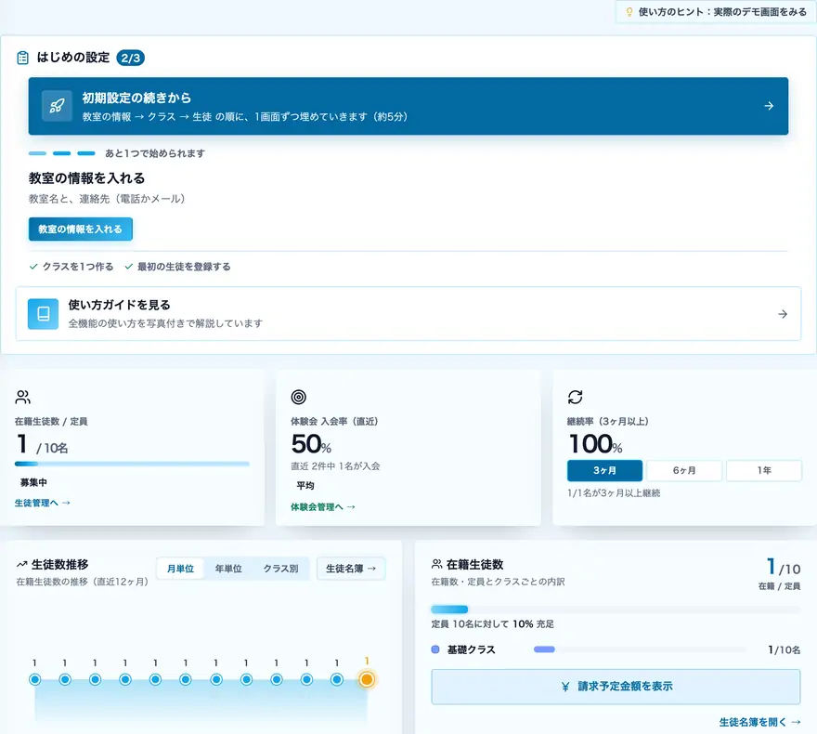Select the 3ヶ月 retention period

(x=604, y=470)
